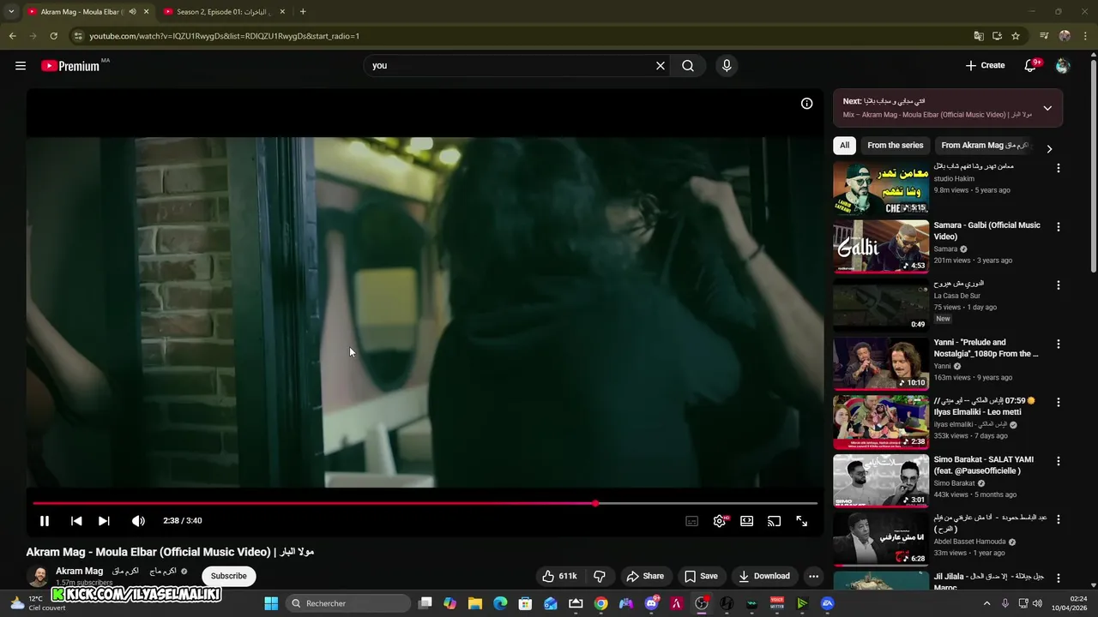The height and width of the screenshot is (617, 1098).
Task: Click the address bar URL
Action: (225, 36)
